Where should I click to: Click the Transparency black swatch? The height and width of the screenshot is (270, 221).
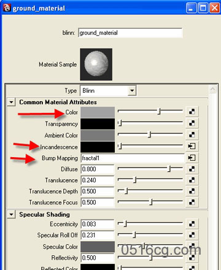coord(98,124)
